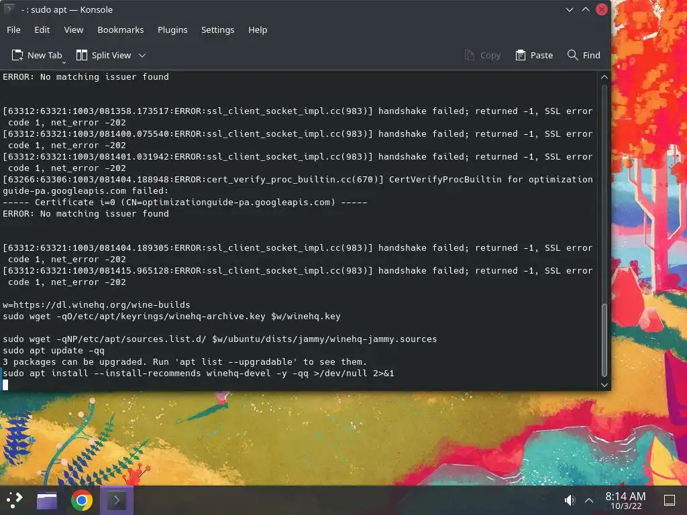Click the Show Desktop icon

669,500
